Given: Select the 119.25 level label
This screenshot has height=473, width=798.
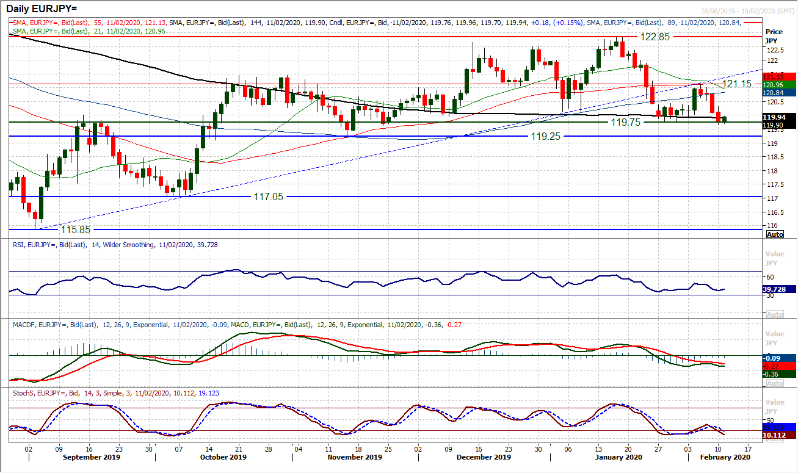Looking at the screenshot, I should click(546, 136).
